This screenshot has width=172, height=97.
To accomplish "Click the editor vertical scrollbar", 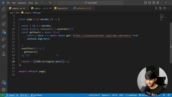I will coord(171,43).
